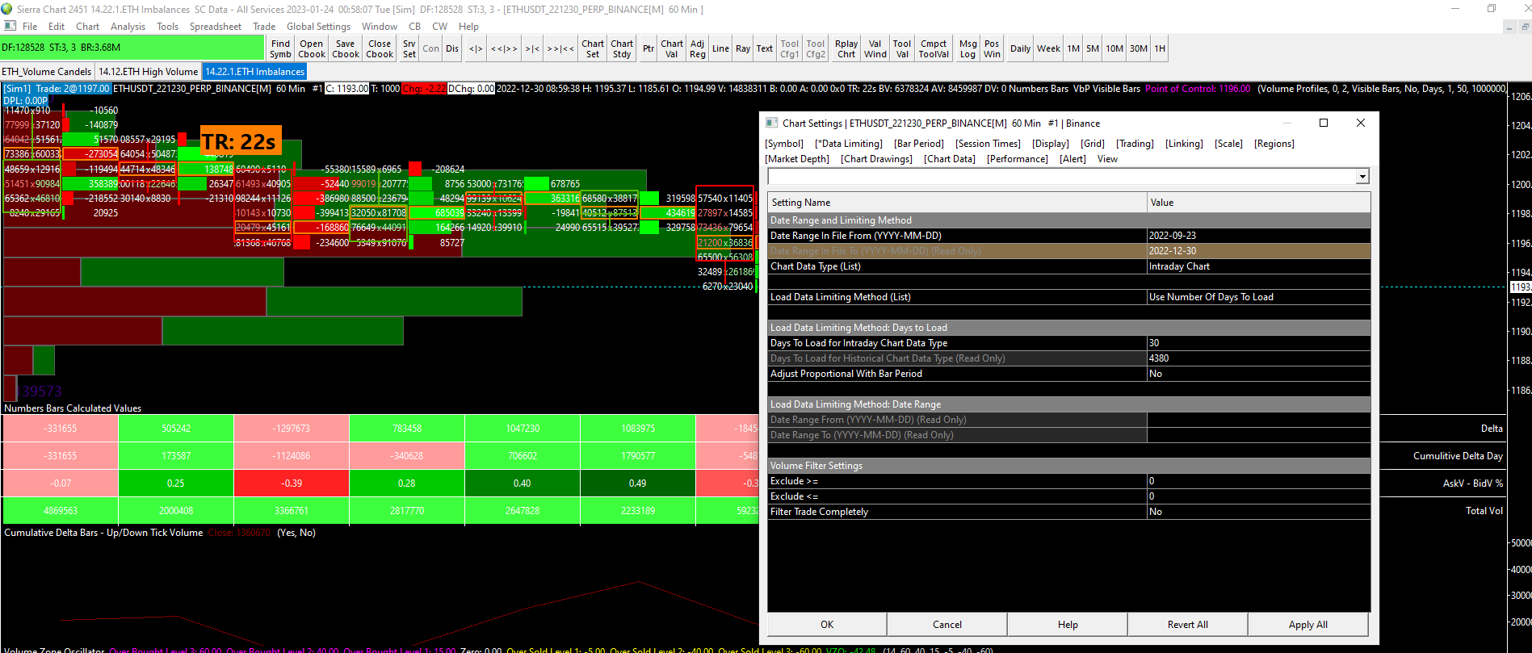
Task: Click the >|< bar spacing button
Action: tap(532, 48)
